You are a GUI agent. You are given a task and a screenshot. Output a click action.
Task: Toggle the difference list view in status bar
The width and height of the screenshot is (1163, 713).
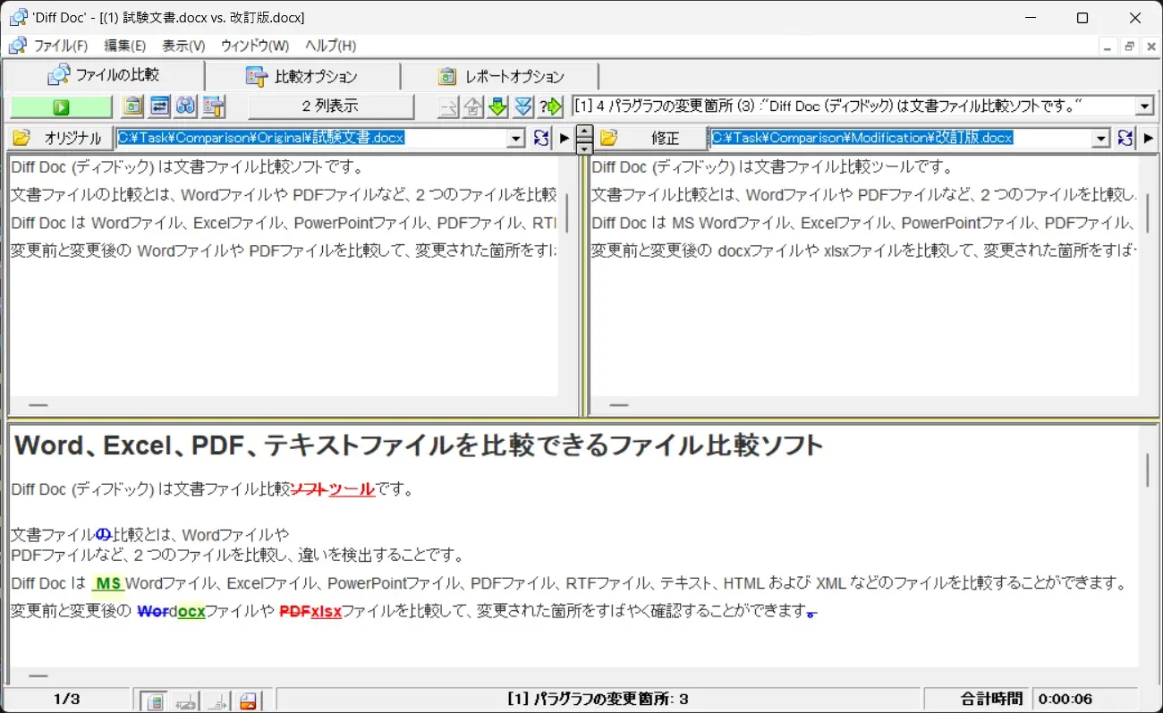click(x=155, y=700)
